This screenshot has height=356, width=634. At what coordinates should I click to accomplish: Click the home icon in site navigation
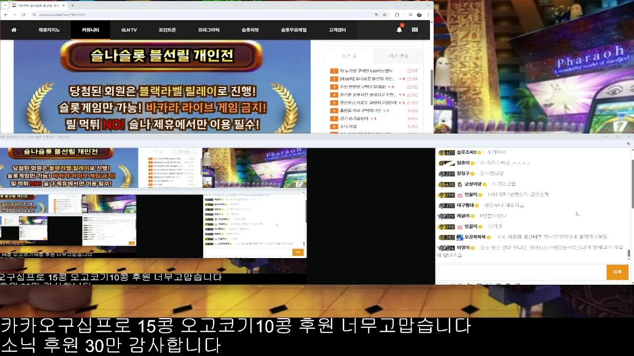point(14,30)
